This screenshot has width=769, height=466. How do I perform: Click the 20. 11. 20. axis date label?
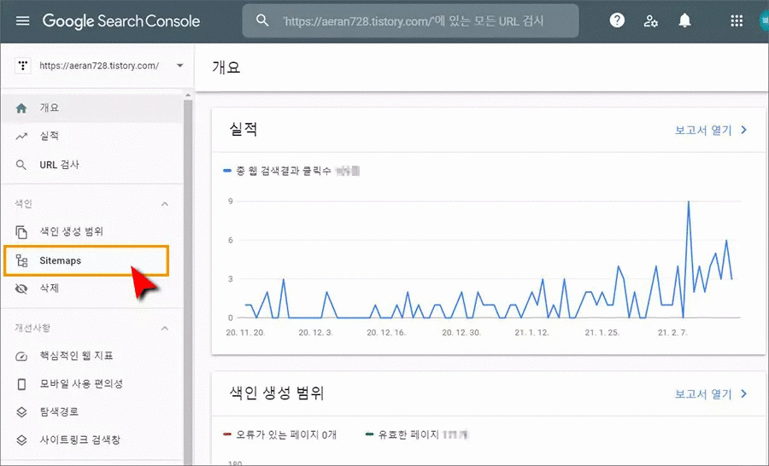[x=245, y=333]
